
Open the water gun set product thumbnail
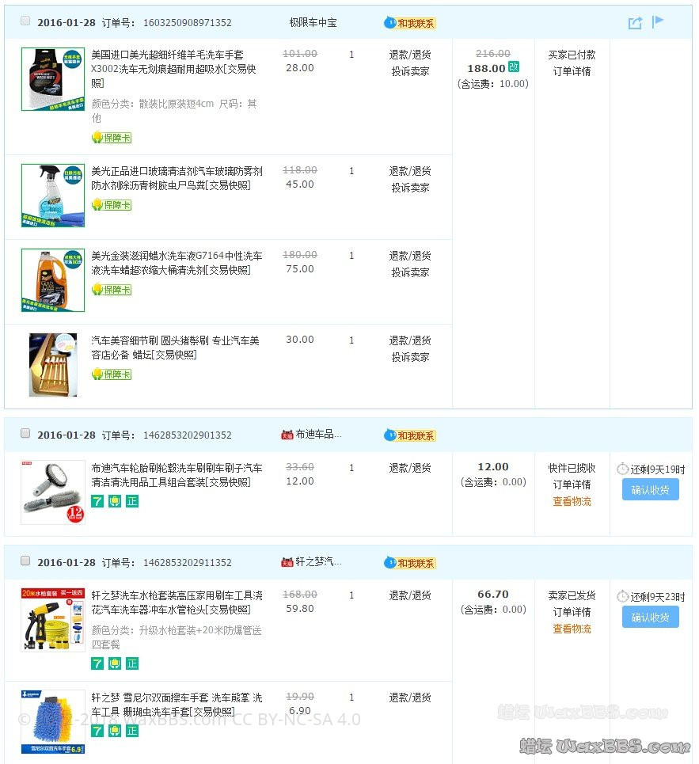tap(53, 620)
